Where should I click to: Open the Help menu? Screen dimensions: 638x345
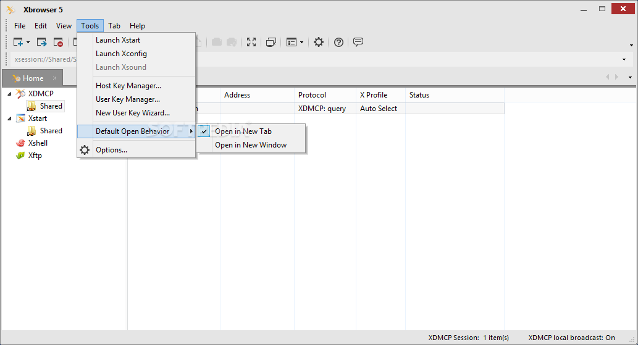tap(138, 25)
